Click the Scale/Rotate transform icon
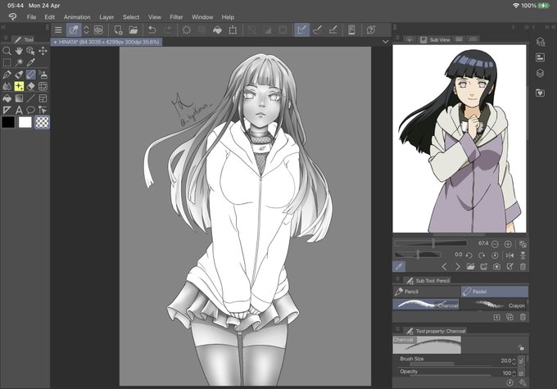Screen dimensions: 557x389 tap(233, 29)
